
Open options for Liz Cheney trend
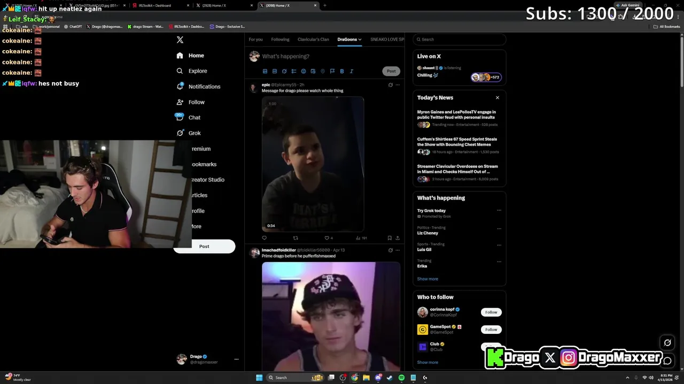click(499, 228)
